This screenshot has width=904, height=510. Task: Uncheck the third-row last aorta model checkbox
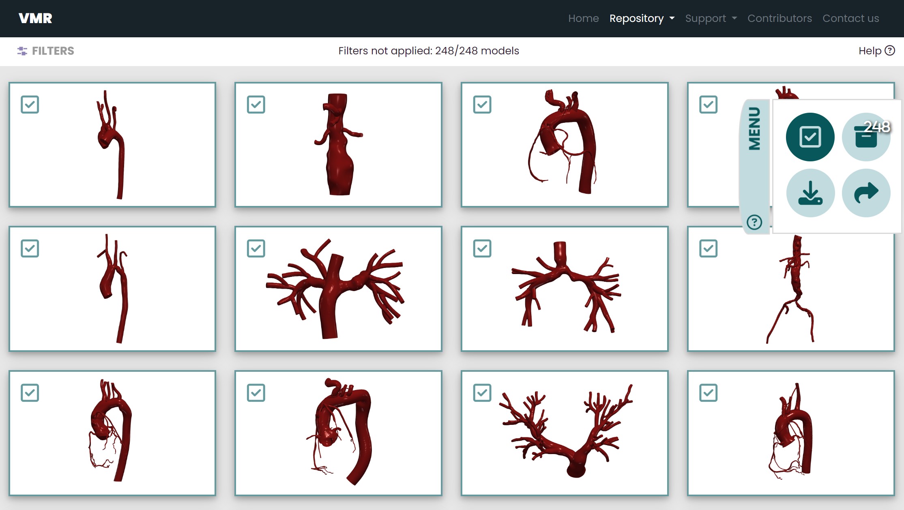coord(709,393)
